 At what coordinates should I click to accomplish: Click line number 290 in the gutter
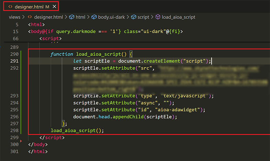(14, 54)
